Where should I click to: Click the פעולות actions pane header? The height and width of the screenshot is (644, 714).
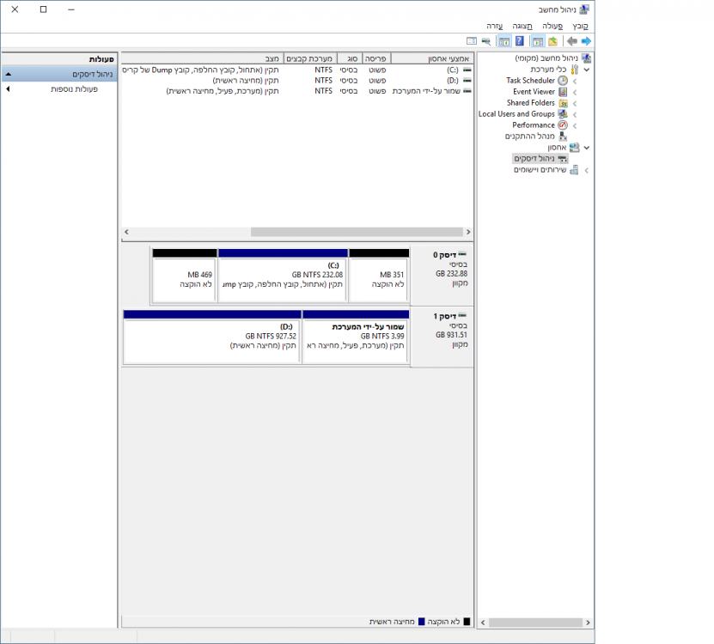coord(59,59)
